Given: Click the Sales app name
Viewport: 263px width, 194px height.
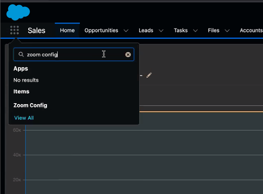Looking at the screenshot, I should [x=37, y=31].
